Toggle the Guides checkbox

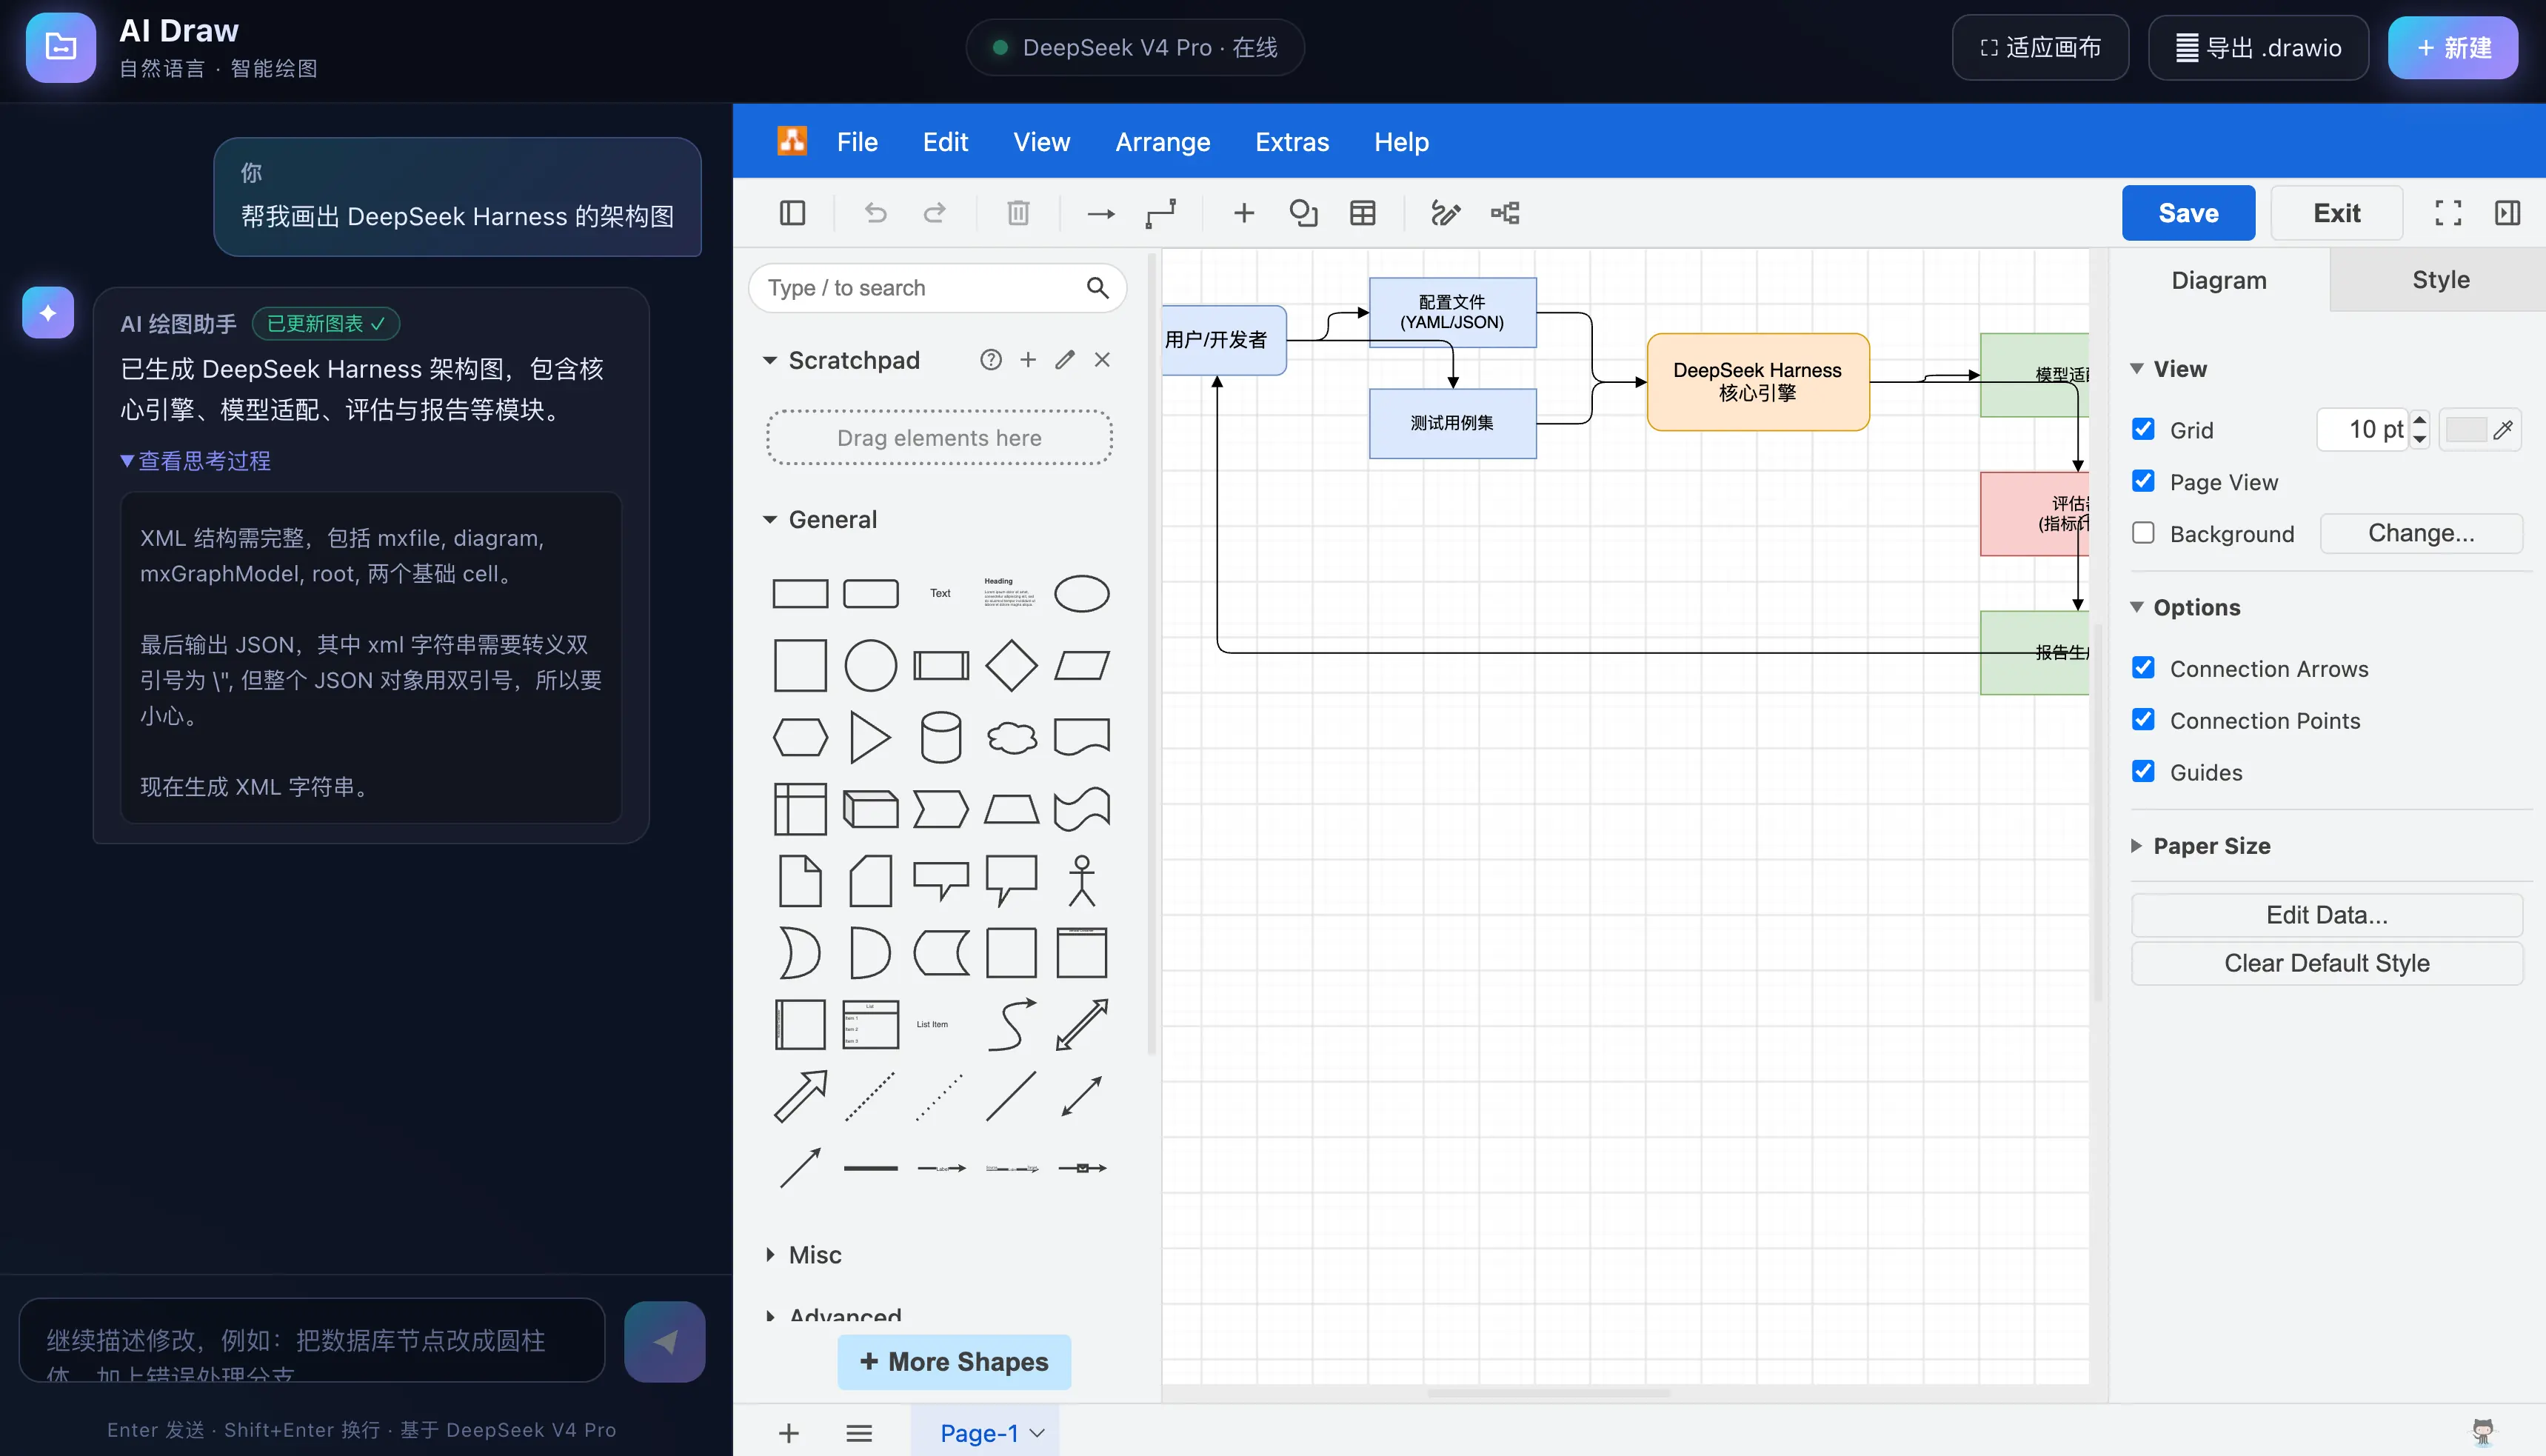tap(2143, 772)
